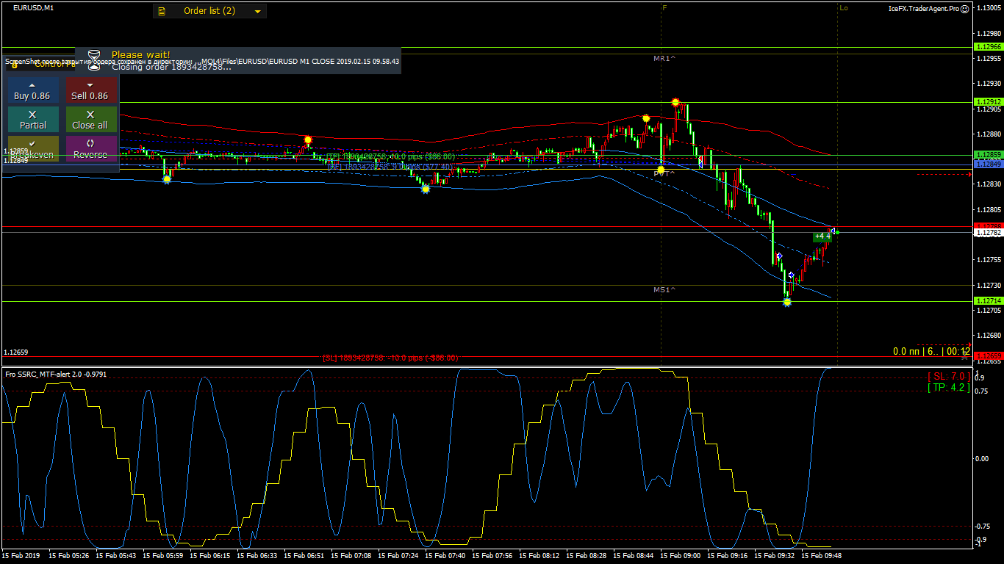The height and width of the screenshot is (564, 1004).
Task: Click the green 1.12859 price tag
Action: pyautogui.click(x=987, y=155)
